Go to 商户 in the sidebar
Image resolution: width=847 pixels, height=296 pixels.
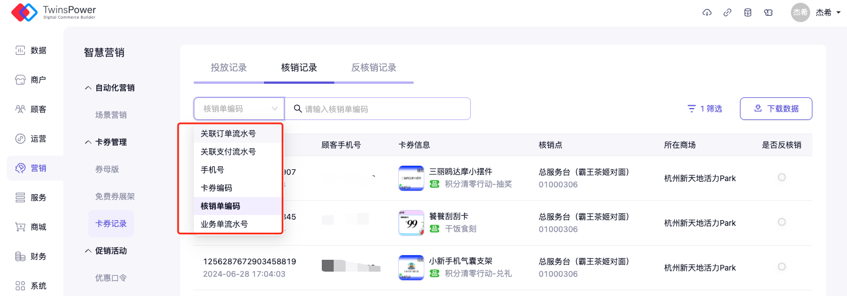tap(31, 80)
